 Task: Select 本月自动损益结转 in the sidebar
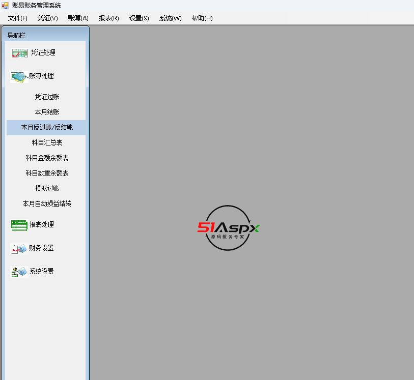[47, 203]
